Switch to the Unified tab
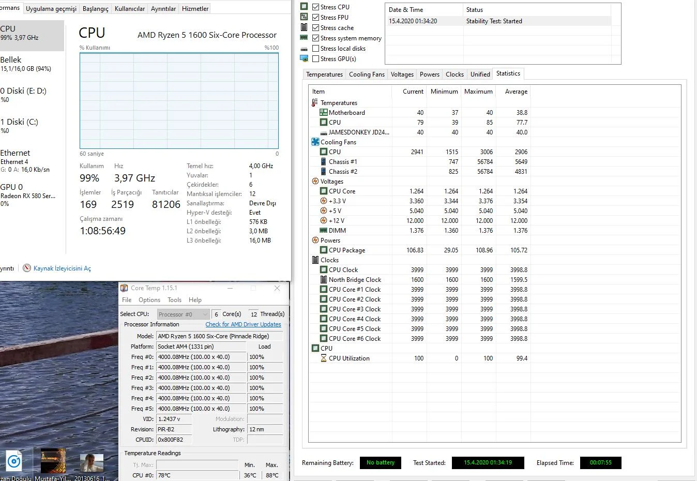Image resolution: width=697 pixels, height=481 pixels. [480, 74]
